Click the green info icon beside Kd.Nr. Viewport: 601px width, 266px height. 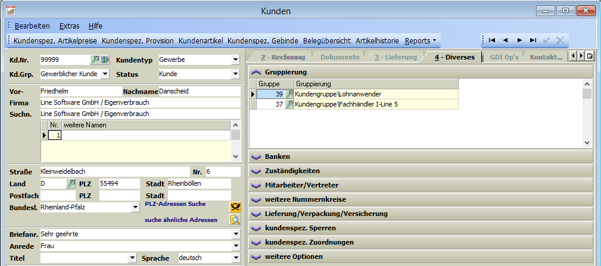[x=105, y=60]
